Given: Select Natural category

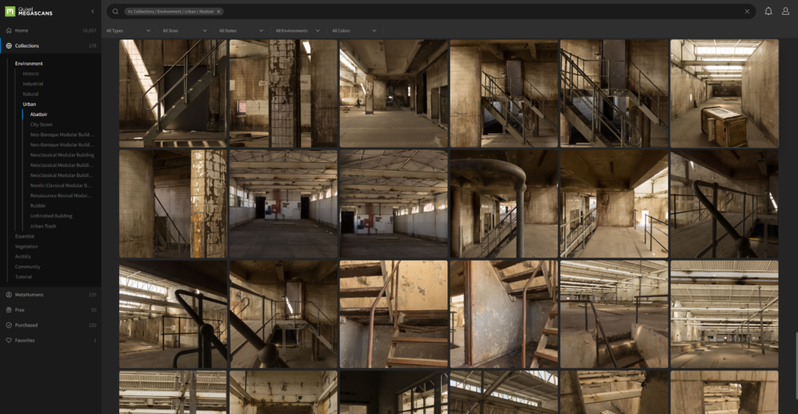Looking at the screenshot, I should click(x=30, y=94).
